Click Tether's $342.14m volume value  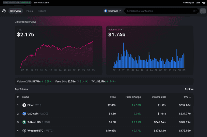(160, 122)
